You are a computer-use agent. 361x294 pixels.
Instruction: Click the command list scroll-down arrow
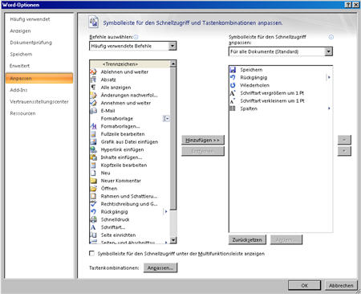pyautogui.click(x=173, y=240)
